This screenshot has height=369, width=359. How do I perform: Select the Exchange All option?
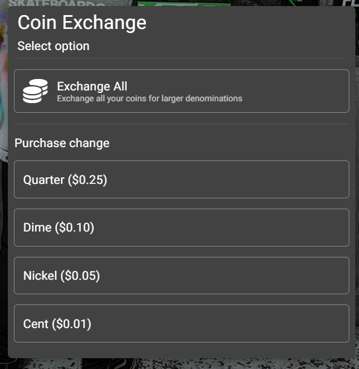point(182,91)
